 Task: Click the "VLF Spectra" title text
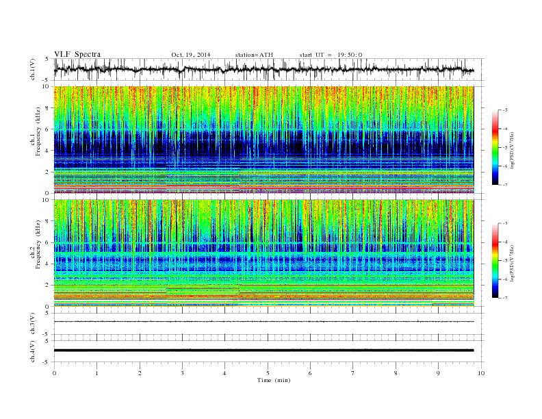77,54
